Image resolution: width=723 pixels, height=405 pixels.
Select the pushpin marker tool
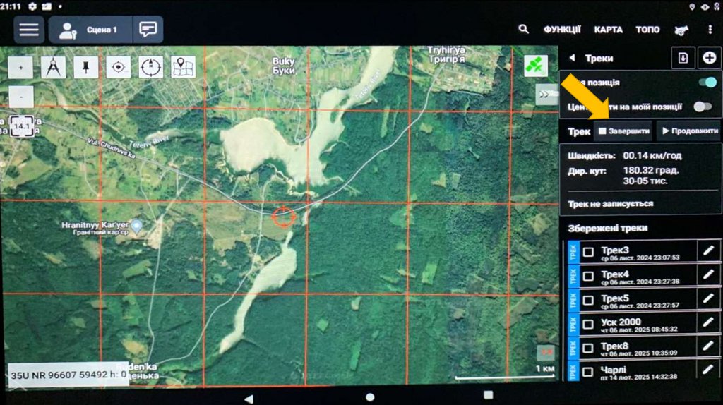85,67
